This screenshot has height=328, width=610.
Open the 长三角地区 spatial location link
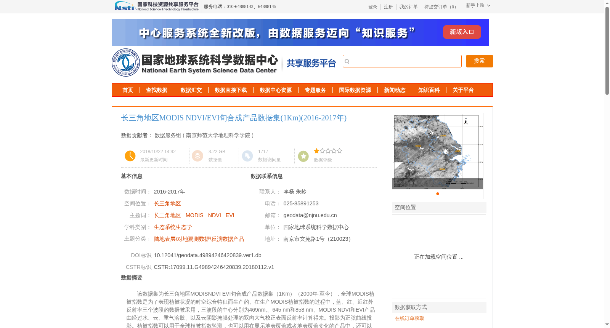click(x=167, y=203)
